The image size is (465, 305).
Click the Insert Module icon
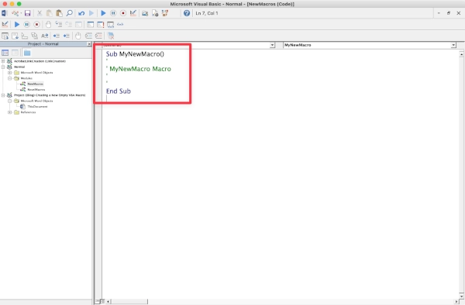click(x=15, y=13)
